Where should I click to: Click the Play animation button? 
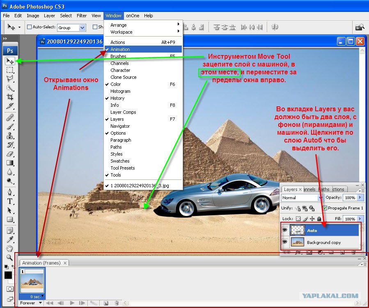72,303
